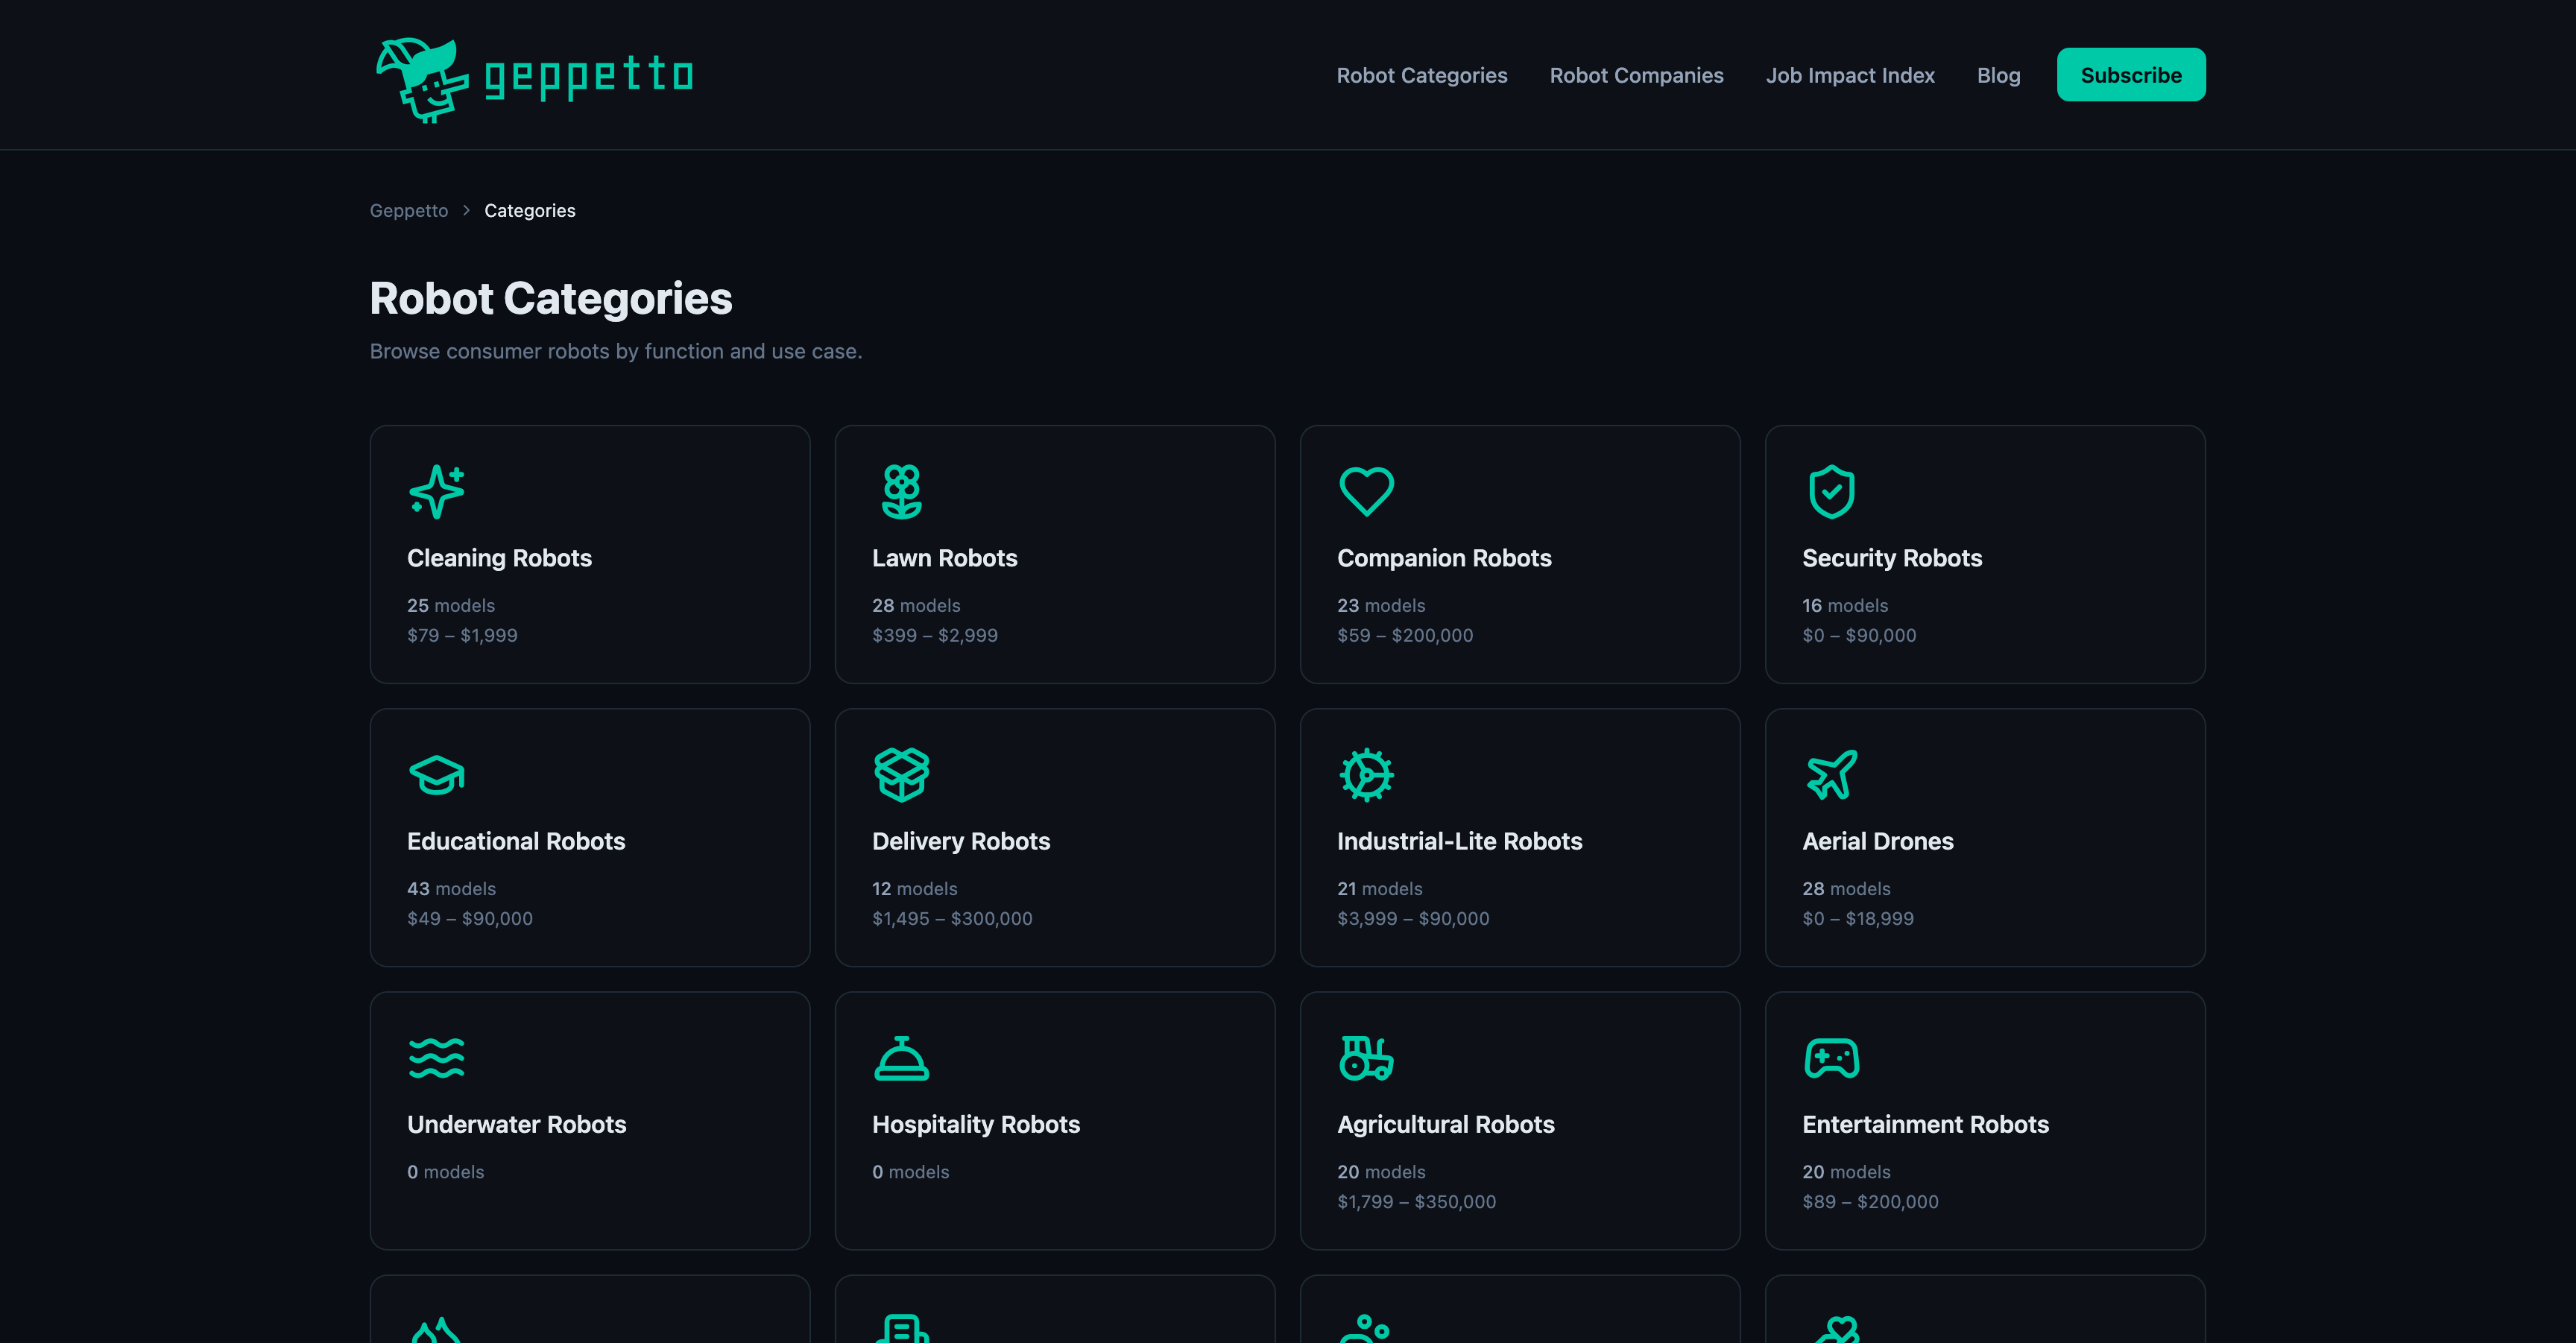The height and width of the screenshot is (1343, 2576).
Task: Click '28 models' under Aerial Drones
Action: (x=1846, y=888)
